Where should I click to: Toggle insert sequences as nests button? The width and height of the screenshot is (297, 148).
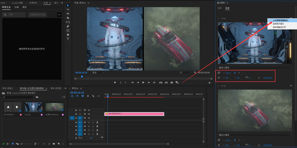click(x=72, y=96)
